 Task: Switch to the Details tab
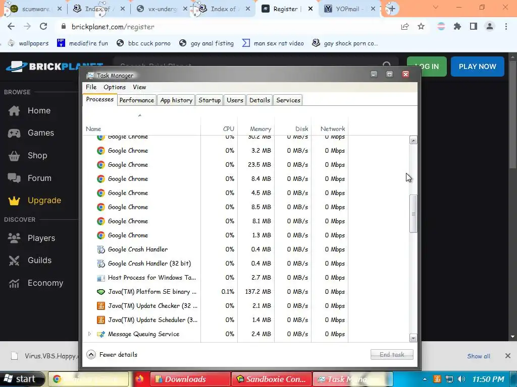pos(260,100)
